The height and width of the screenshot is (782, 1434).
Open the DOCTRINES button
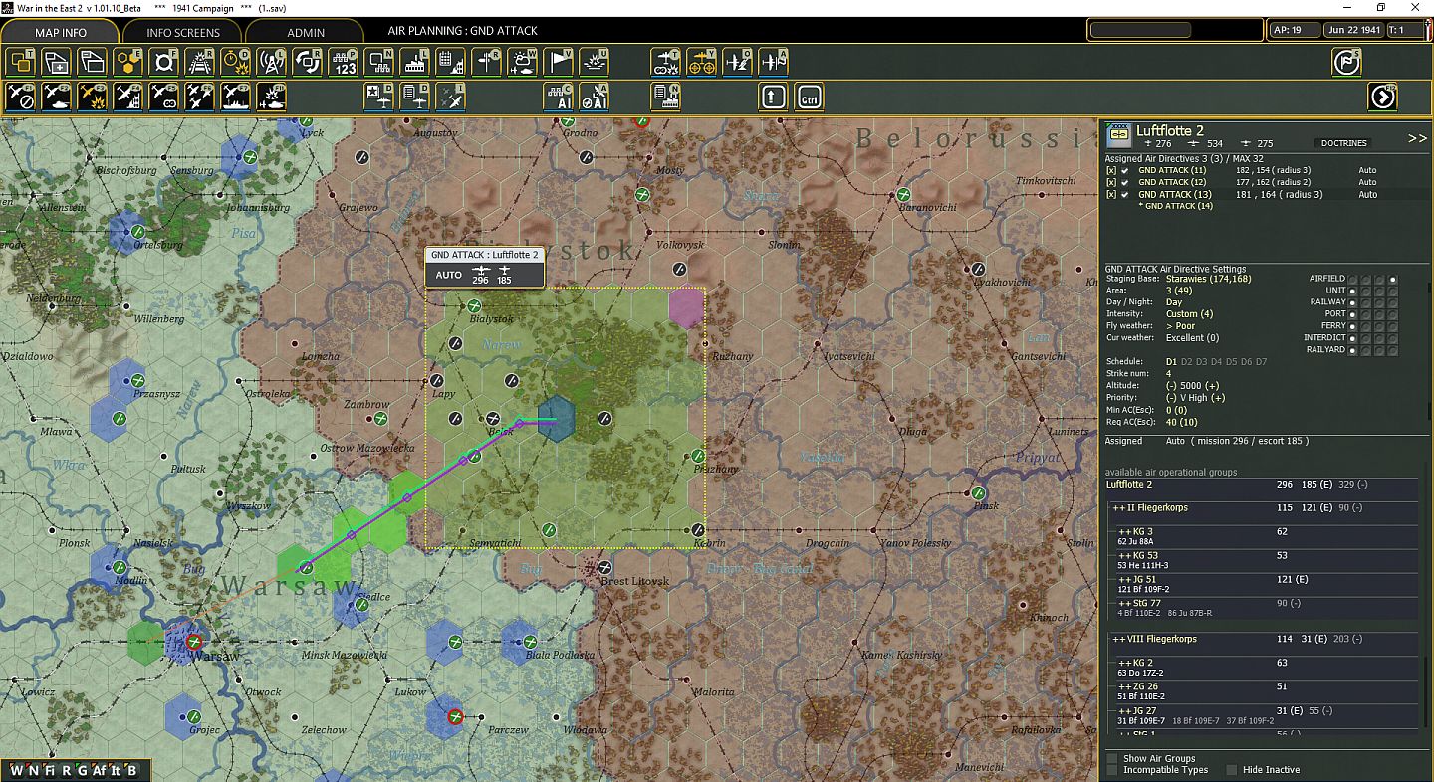1343,143
